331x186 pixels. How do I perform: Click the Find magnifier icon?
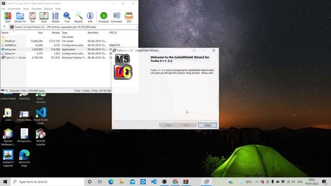[67, 17]
